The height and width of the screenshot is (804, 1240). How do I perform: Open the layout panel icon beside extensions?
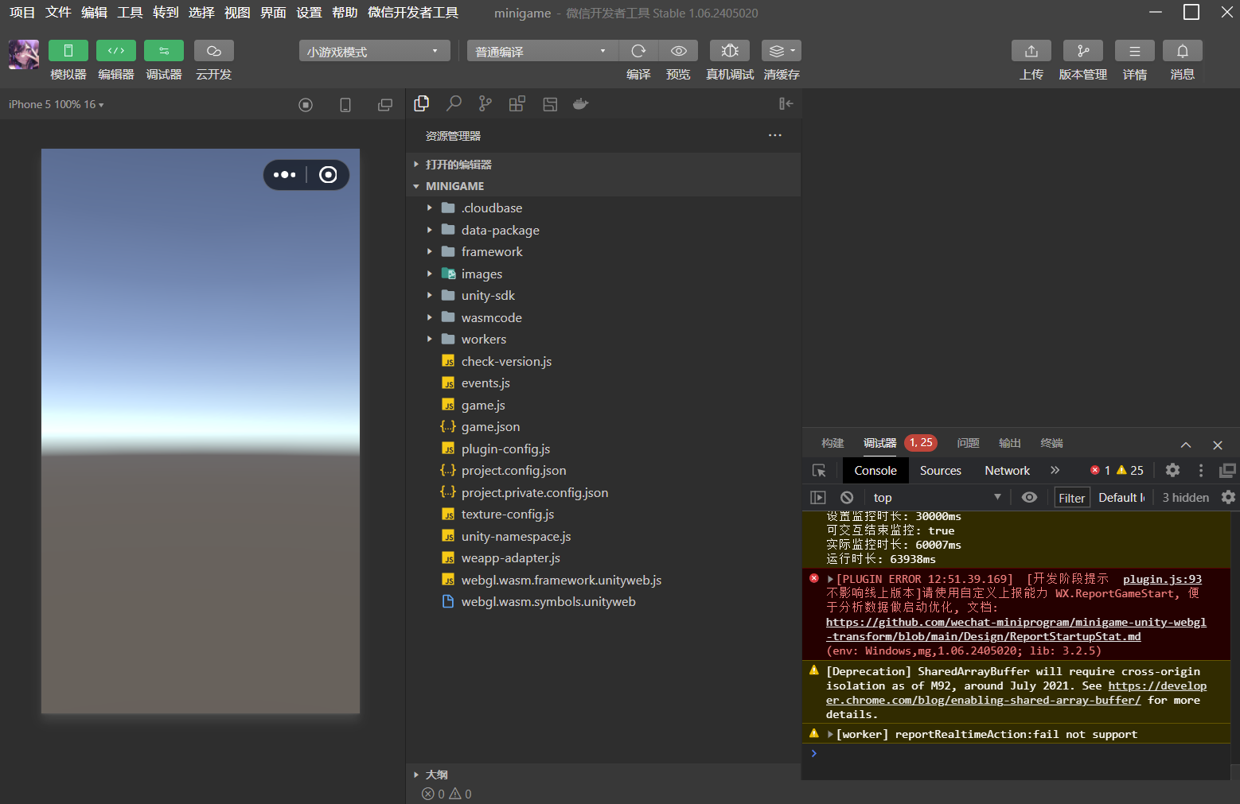click(550, 104)
